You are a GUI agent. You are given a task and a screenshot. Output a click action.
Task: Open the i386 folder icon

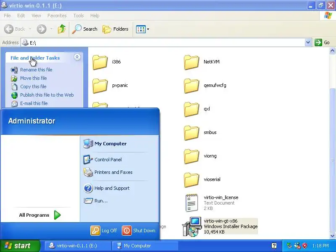click(100, 62)
